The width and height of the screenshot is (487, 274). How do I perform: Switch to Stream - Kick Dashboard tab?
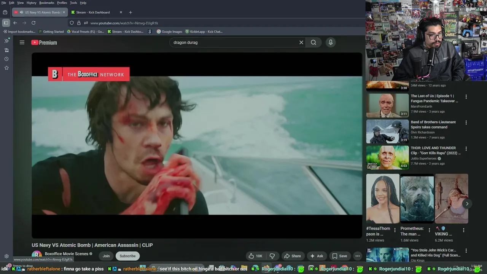(x=93, y=12)
